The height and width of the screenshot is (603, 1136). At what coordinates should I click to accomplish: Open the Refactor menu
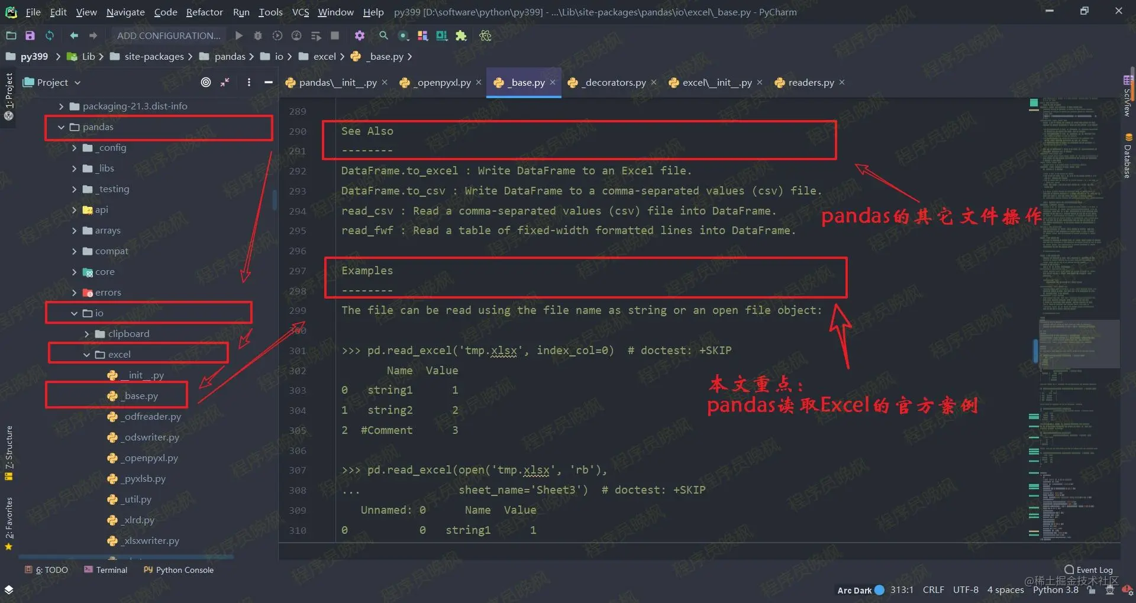pyautogui.click(x=204, y=12)
